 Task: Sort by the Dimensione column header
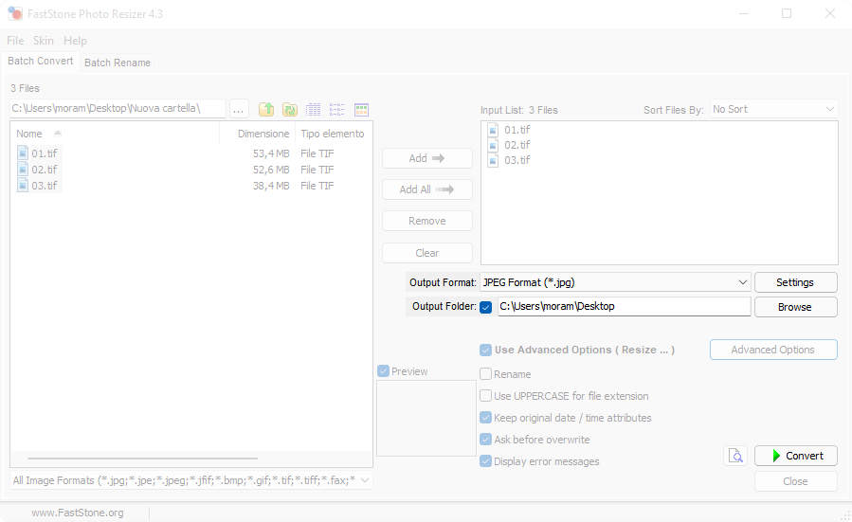263,134
